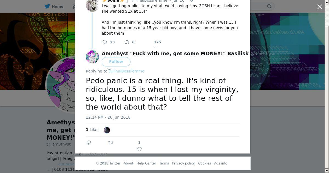The height and width of the screenshot is (173, 329).
Task: Follow Amethyst with the Follow button
Action: point(116,62)
